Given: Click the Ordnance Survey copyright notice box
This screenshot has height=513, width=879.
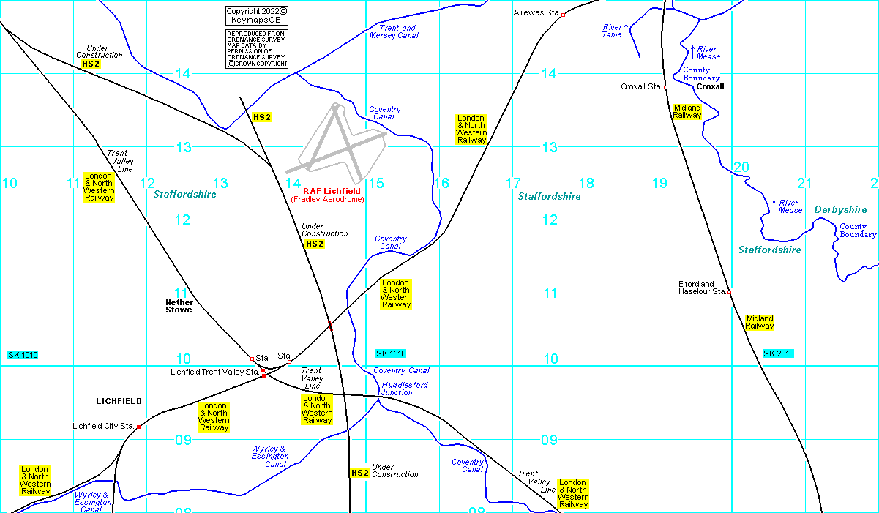Looking at the screenshot, I should coord(257,49).
